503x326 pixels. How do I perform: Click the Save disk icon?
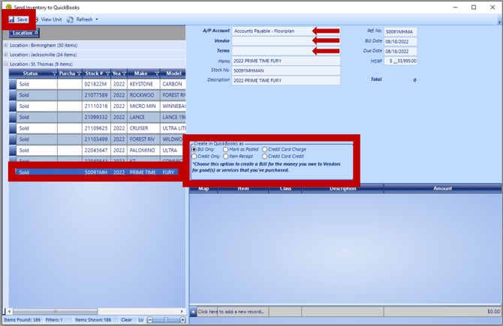(x=11, y=19)
